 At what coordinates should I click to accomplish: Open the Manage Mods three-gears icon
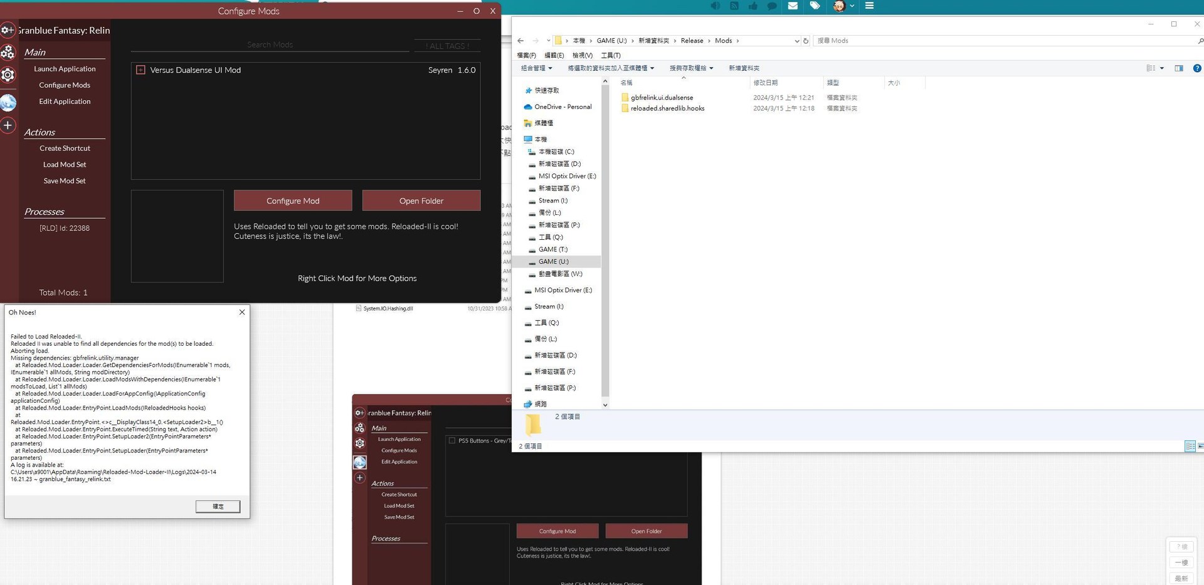pyautogui.click(x=8, y=52)
